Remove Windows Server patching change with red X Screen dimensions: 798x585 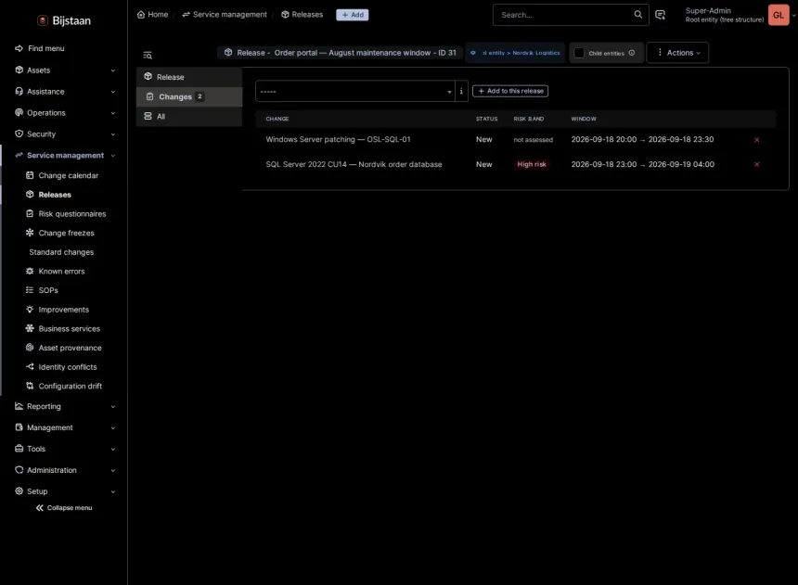pyautogui.click(x=757, y=140)
